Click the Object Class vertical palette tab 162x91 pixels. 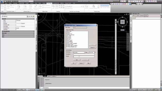pos(36,47)
